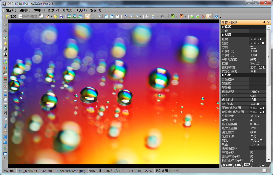Switch to the IPTC tab

point(256,165)
